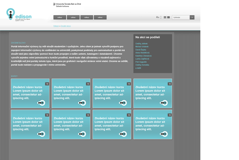Click the first 'odkaz' navigation tab
Screen dimensions: 239x160
pos(60,17)
